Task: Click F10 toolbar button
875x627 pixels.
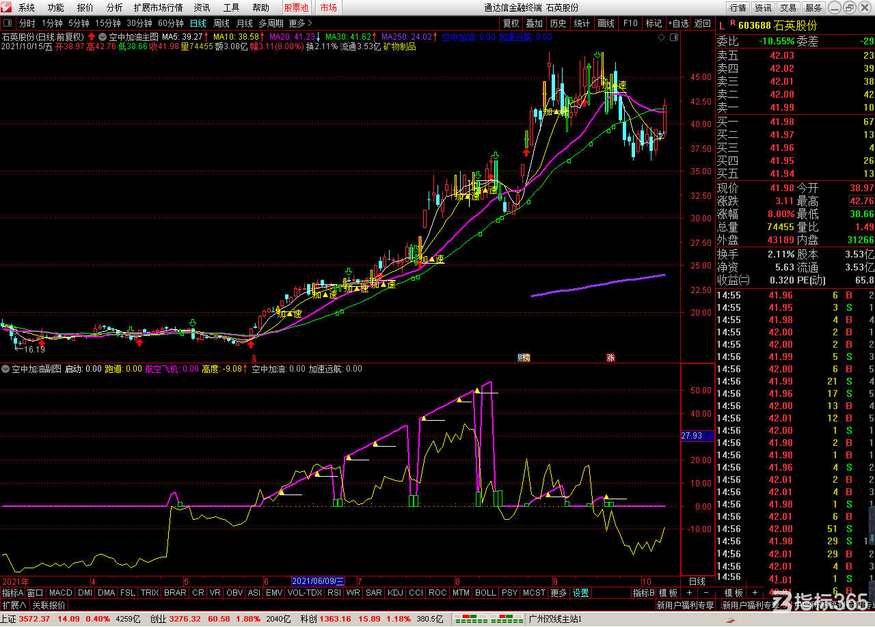Action: pyautogui.click(x=630, y=23)
